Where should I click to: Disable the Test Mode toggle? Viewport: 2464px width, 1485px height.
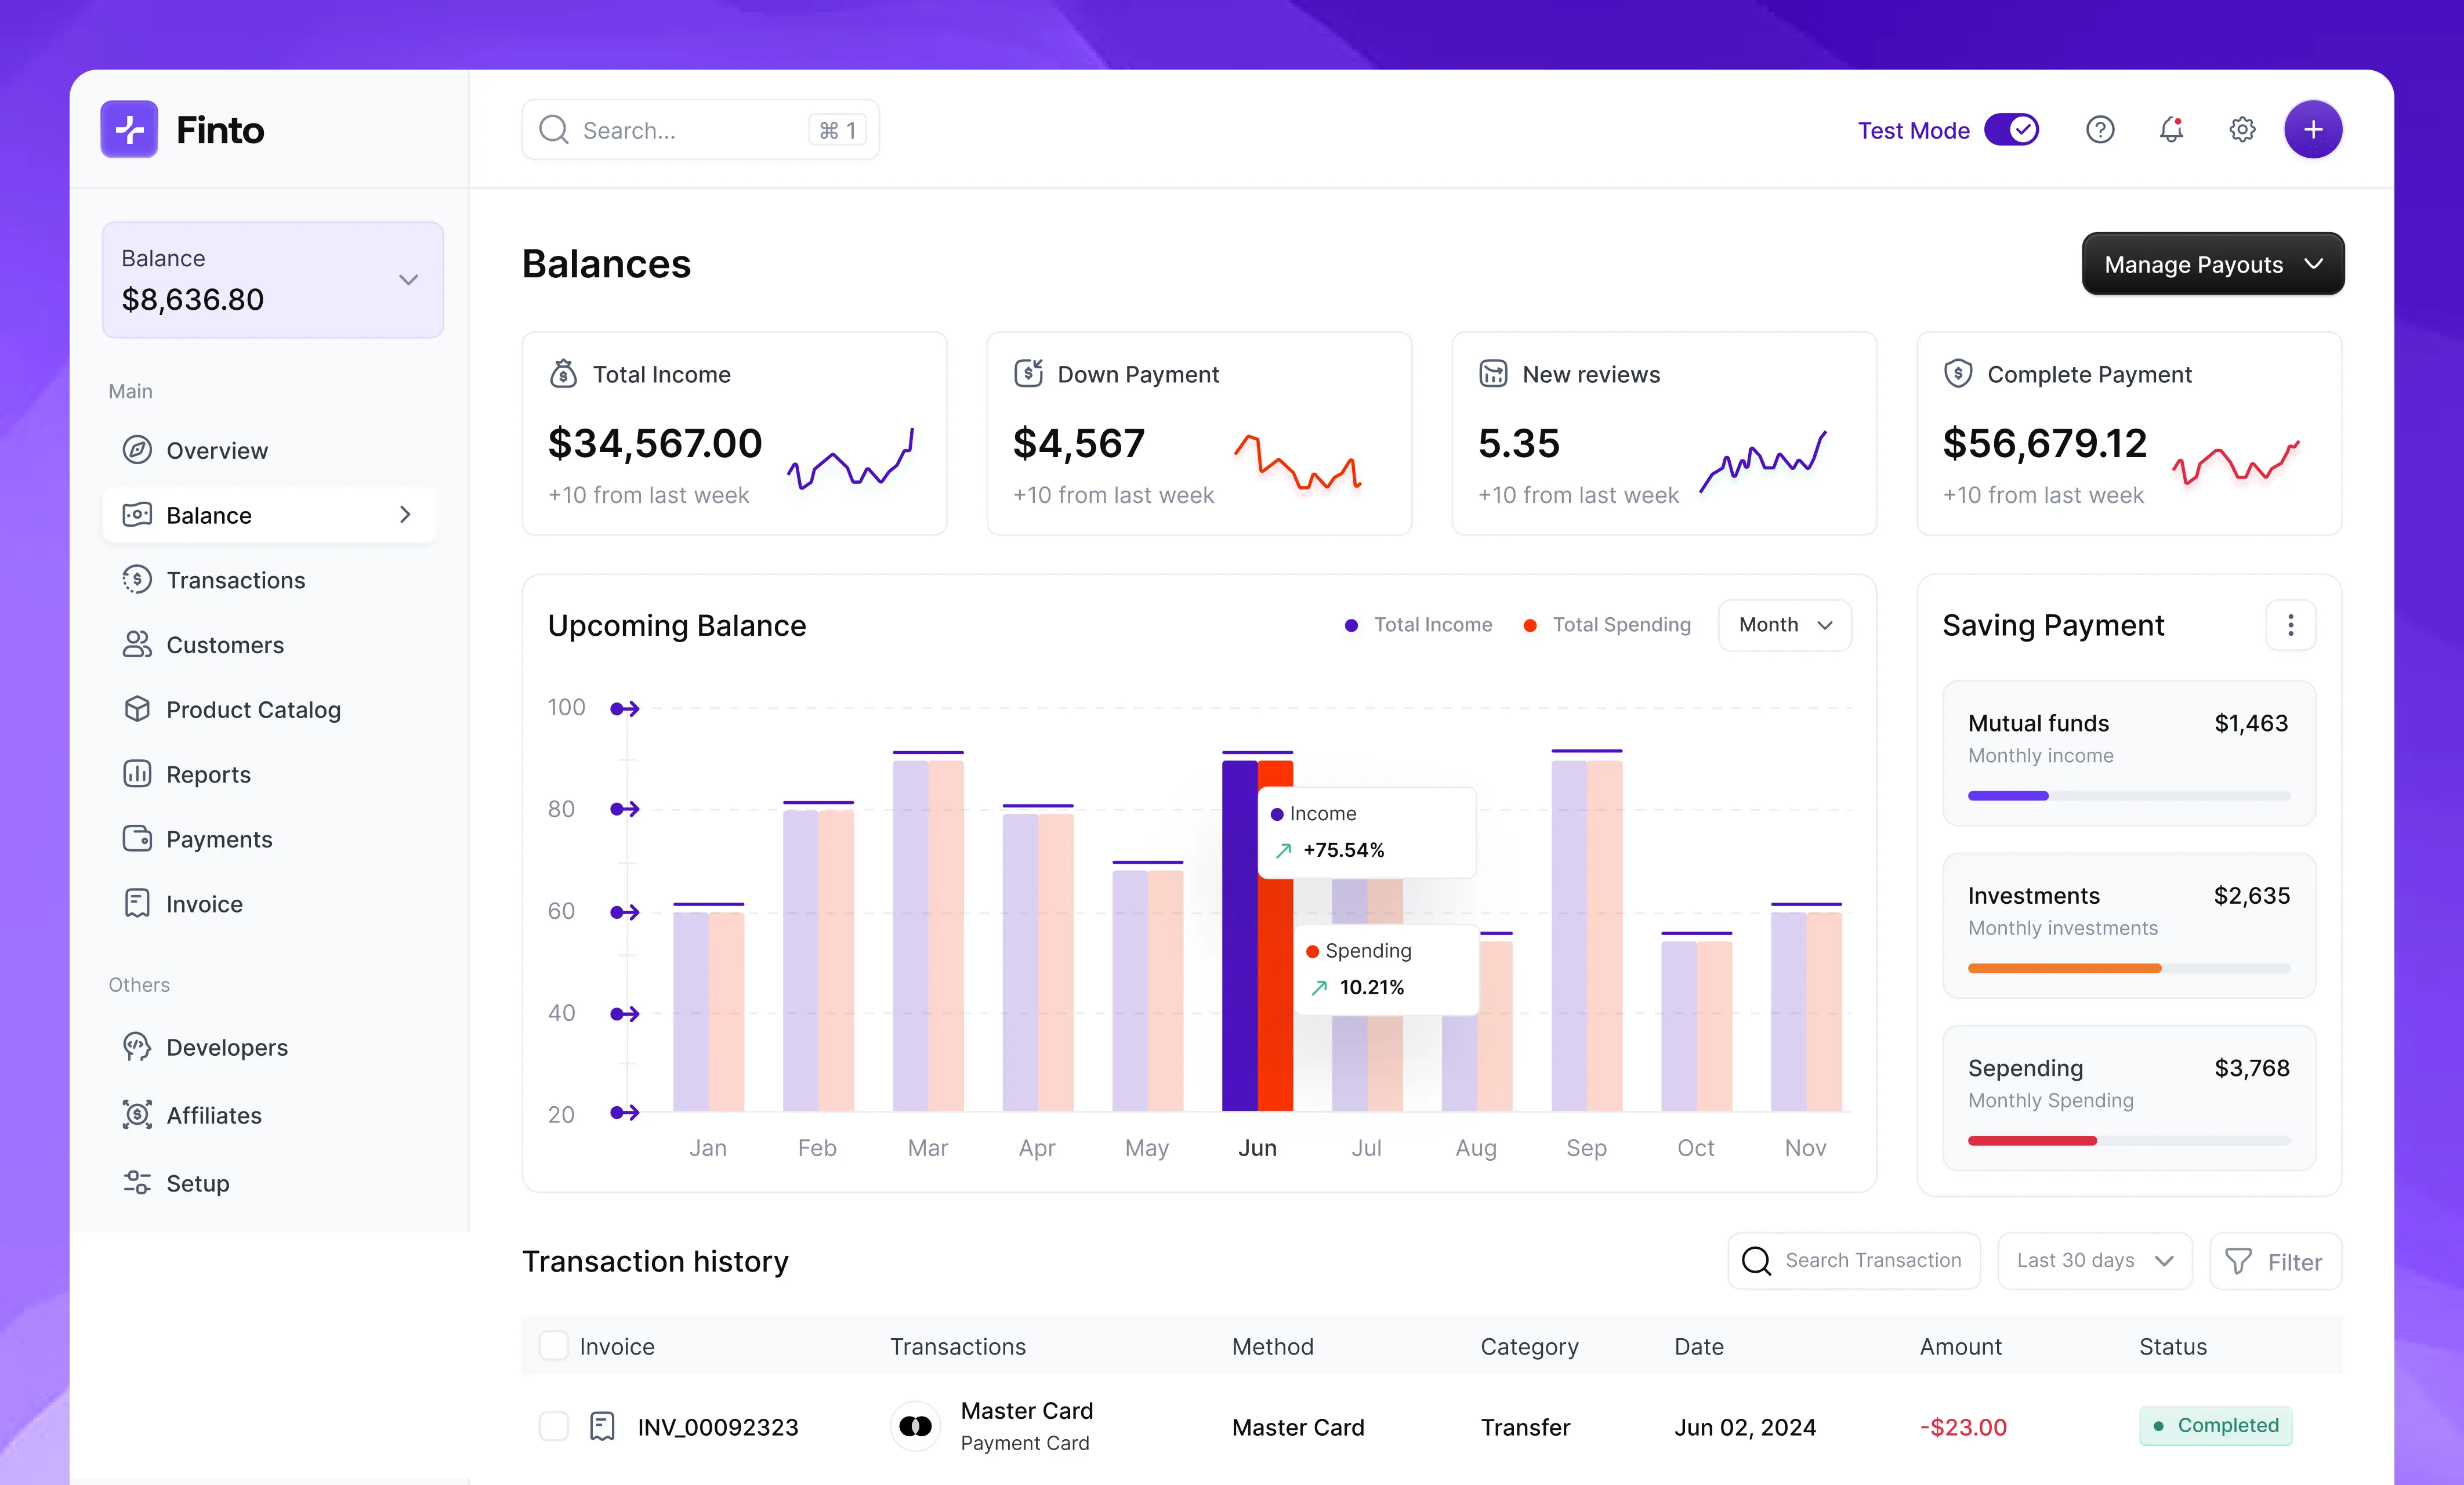pos(2011,130)
